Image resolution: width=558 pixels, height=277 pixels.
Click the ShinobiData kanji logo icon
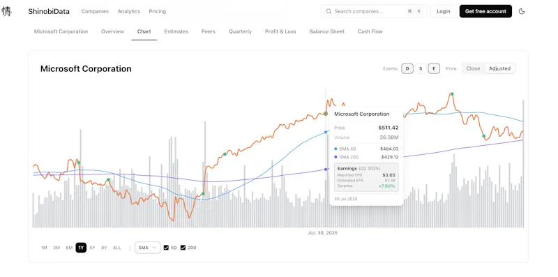tap(6, 11)
